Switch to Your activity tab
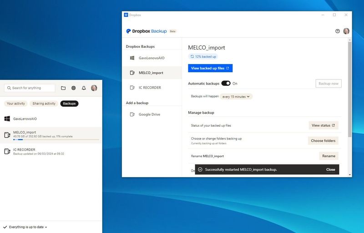Viewport: 364px width, 233px height. coord(16,104)
